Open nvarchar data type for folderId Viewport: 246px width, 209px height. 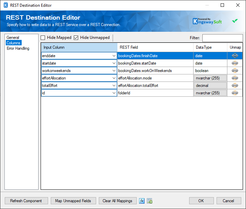210,93
